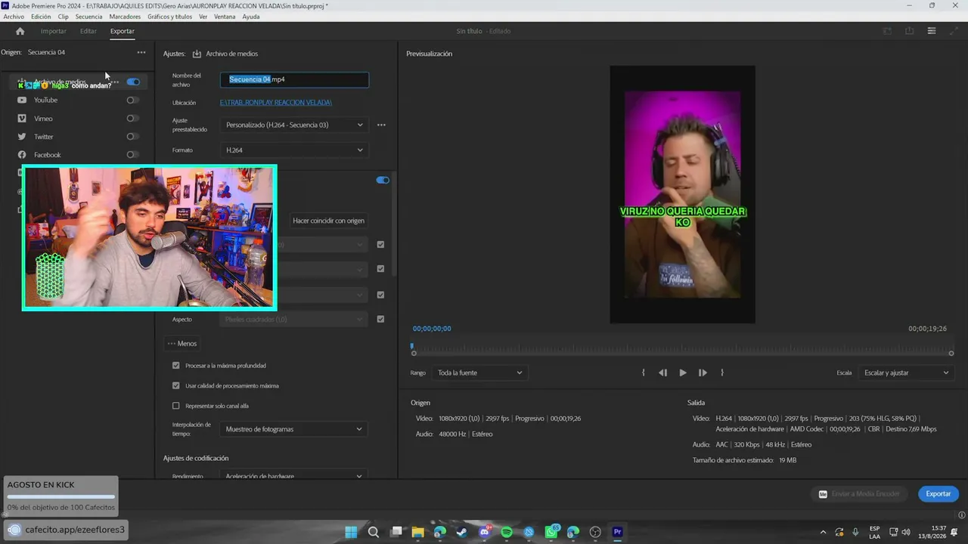
Task: Switch to the Importar tab
Action: coord(54,31)
